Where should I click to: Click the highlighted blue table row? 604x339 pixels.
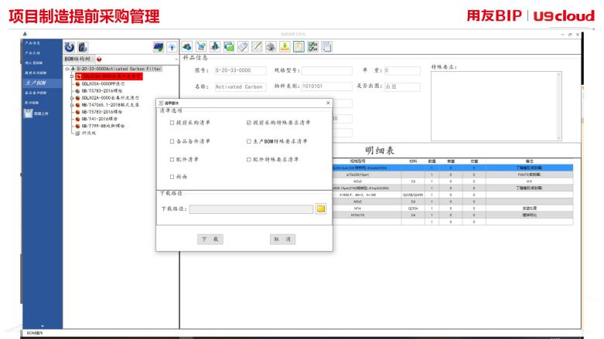452,168
